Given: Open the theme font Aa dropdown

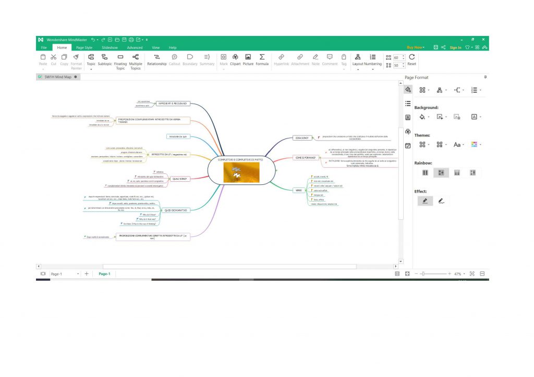Looking at the screenshot, I should click(x=458, y=145).
